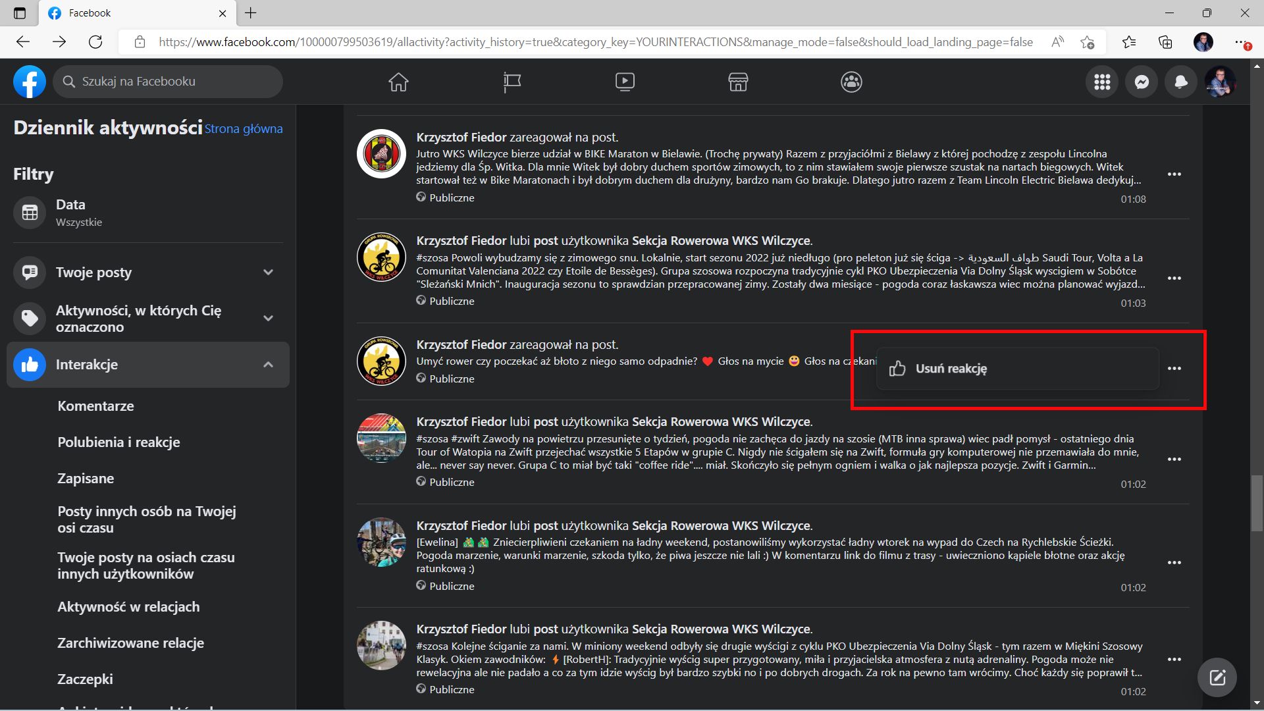Select Usuń reakcję menu option
The image size is (1264, 711).
951,369
